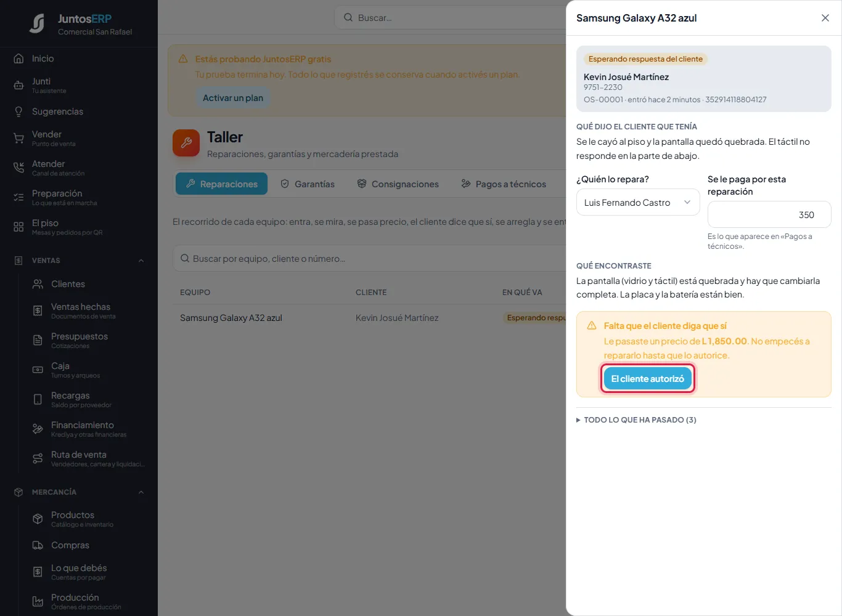Screen dimensions: 842x616
Task: Click El cliente autorizó button
Action: 647,378
